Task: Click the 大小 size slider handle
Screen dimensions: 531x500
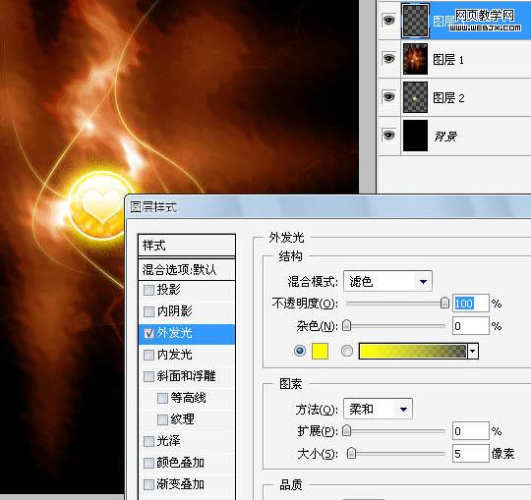Action: click(352, 453)
